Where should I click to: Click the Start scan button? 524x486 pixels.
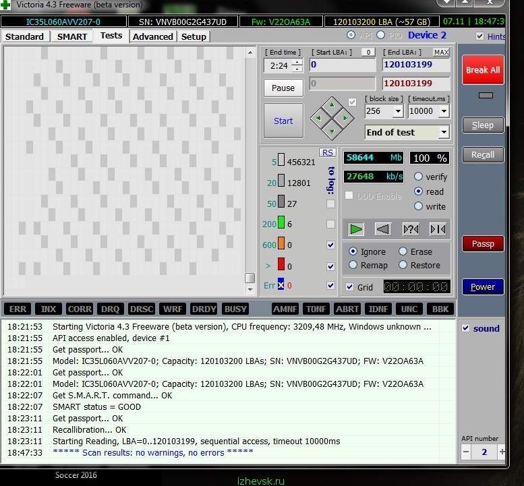283,121
